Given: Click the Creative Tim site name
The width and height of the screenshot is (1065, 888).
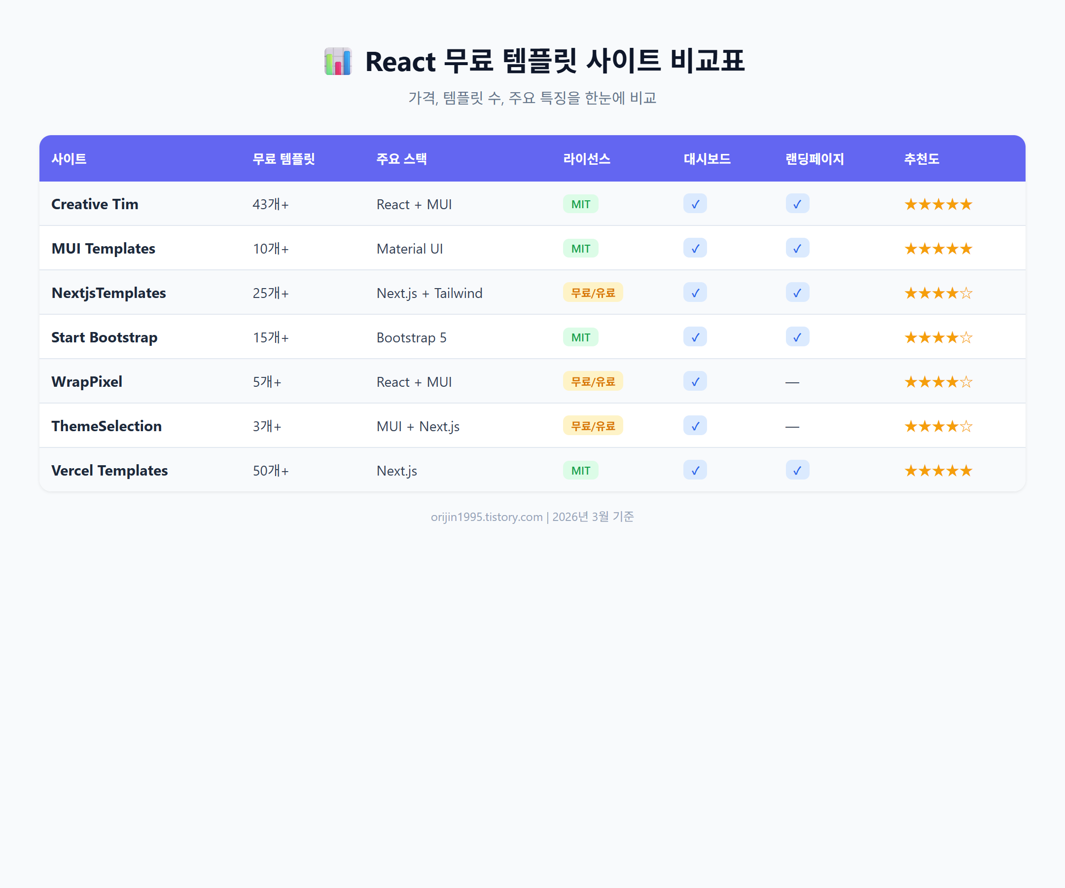Looking at the screenshot, I should (94, 204).
